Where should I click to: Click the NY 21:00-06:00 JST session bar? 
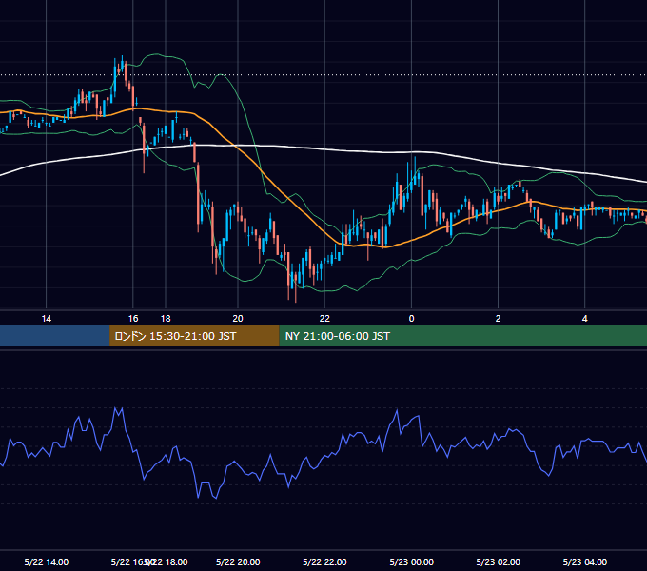pyautogui.click(x=463, y=336)
